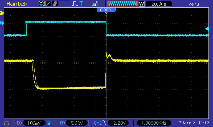Select the CH2 trigger source label

coord(98,123)
